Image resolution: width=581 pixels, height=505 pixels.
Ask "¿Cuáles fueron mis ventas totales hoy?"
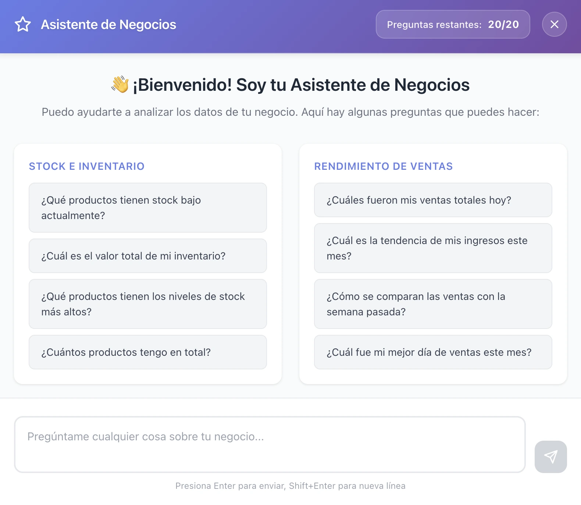click(x=433, y=200)
